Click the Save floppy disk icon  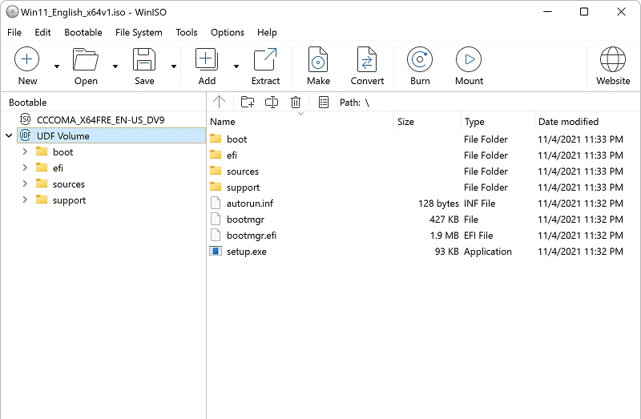[x=144, y=59]
